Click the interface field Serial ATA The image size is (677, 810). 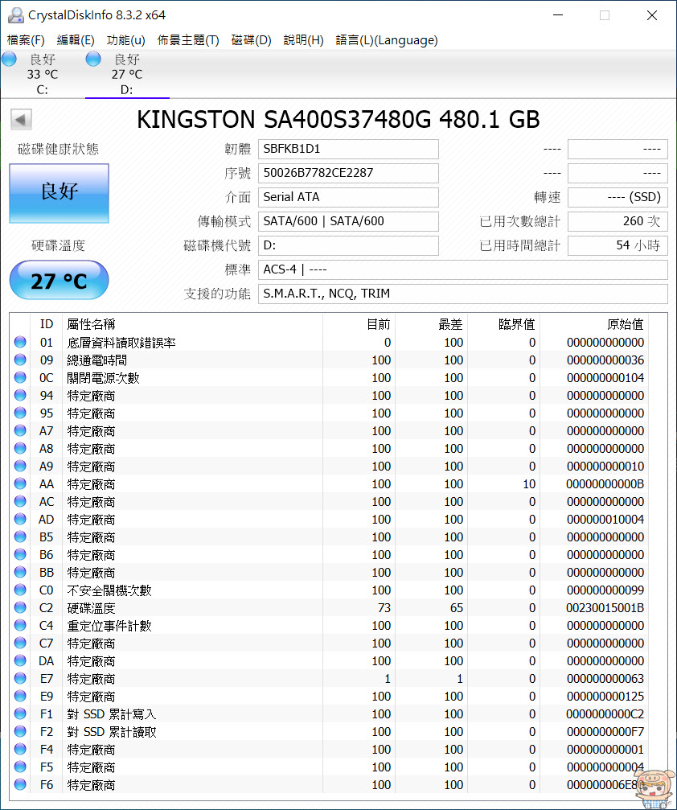[x=348, y=197]
